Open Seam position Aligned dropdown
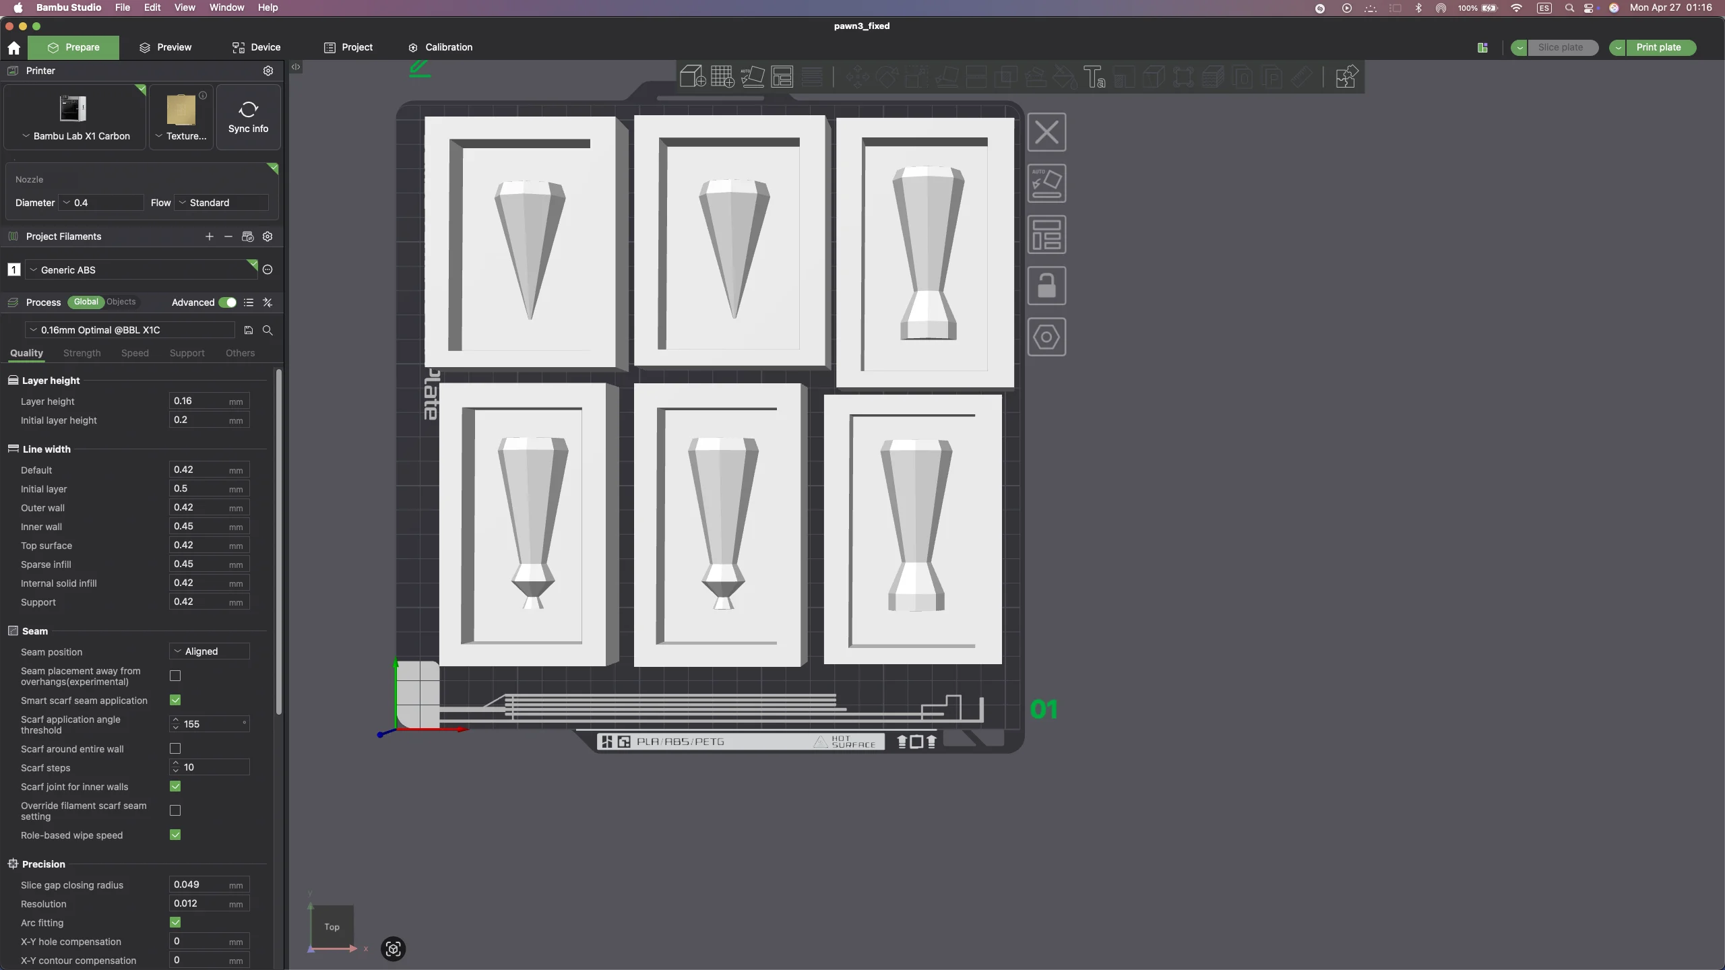Viewport: 1725px width, 970px height. pyautogui.click(x=210, y=651)
